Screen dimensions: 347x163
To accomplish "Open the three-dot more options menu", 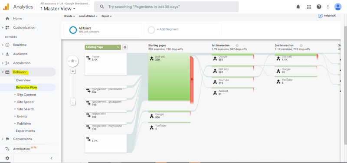I will tap(328, 7).
